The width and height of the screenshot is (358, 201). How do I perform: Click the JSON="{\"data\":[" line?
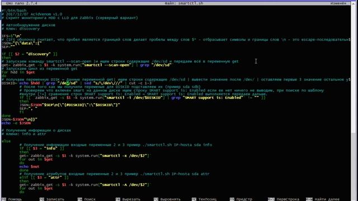tap(22, 44)
